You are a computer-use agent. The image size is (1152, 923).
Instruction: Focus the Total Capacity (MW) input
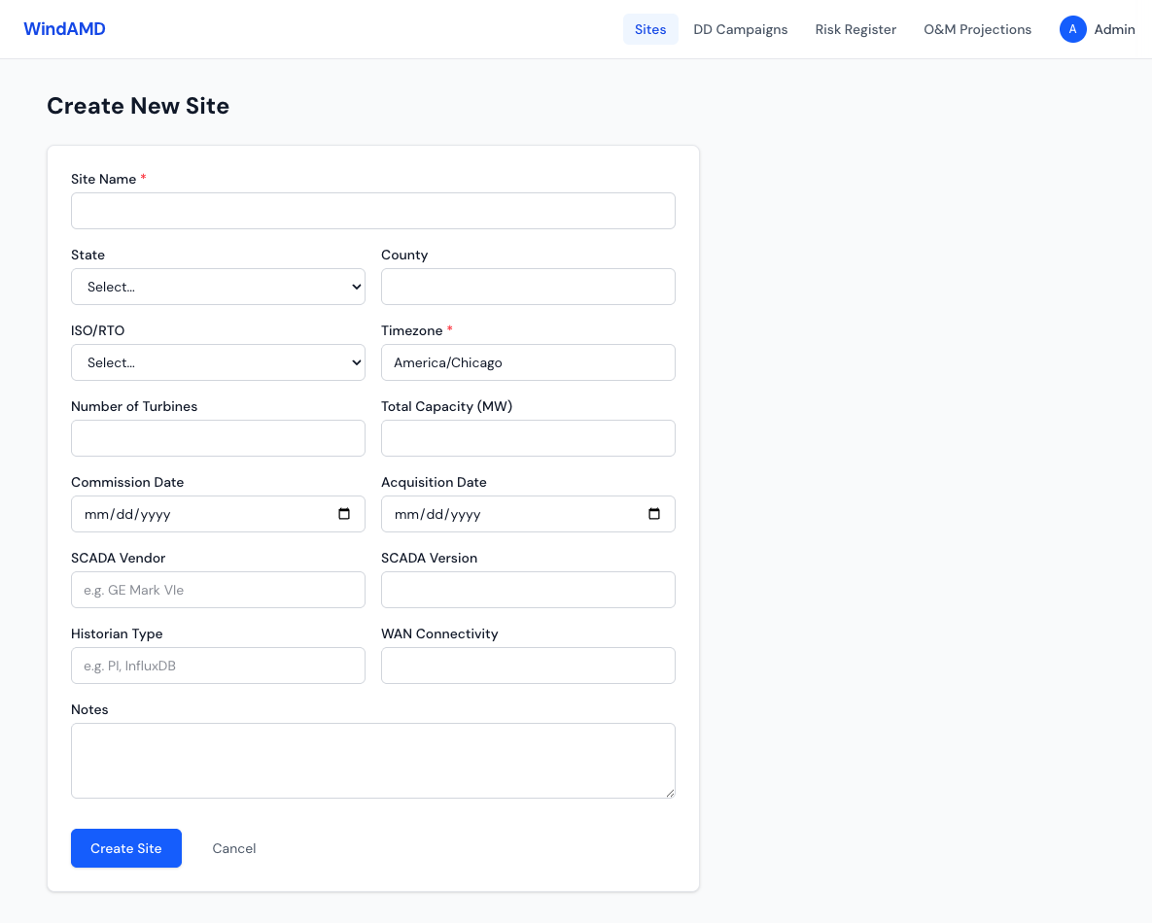528,438
